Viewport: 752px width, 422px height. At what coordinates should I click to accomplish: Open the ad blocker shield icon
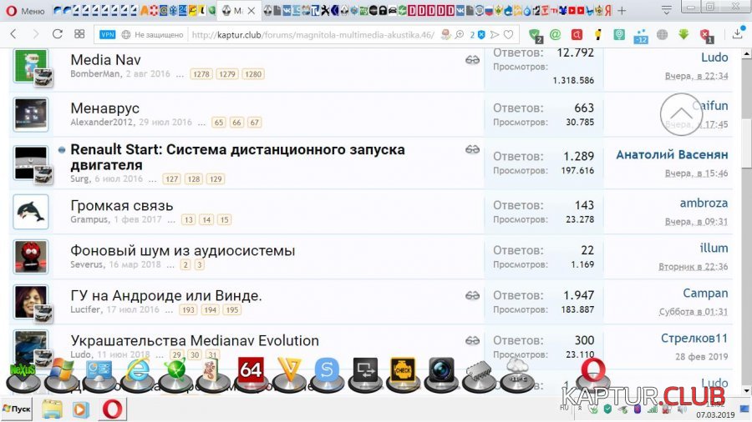(x=481, y=34)
